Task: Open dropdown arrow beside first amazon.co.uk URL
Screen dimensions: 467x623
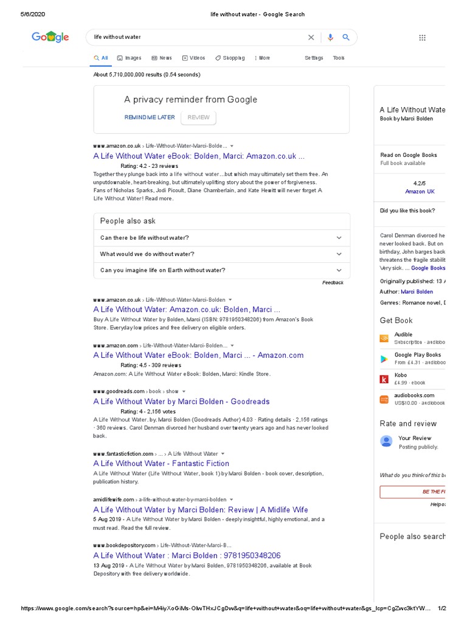Action: [232, 146]
